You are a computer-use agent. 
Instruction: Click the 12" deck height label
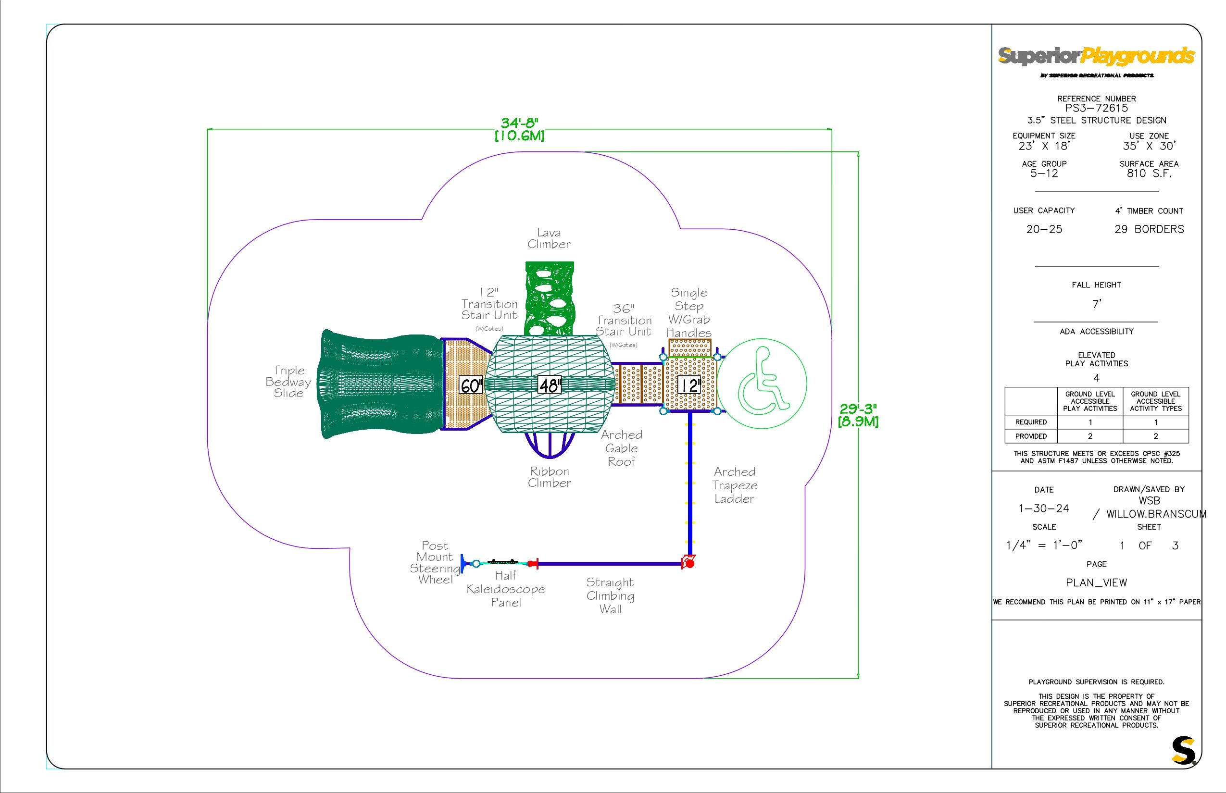coord(688,385)
